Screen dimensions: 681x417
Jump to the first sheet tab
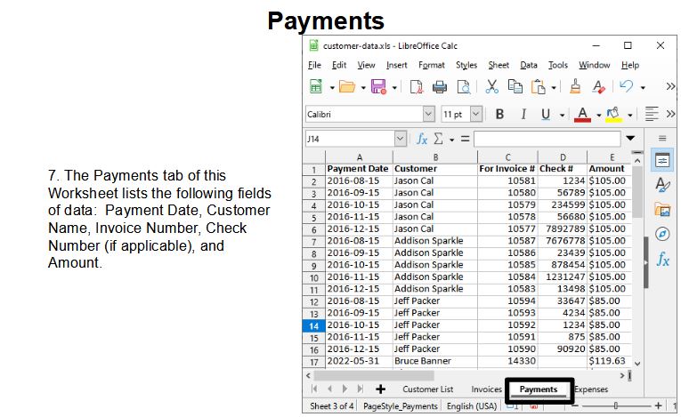(314, 389)
